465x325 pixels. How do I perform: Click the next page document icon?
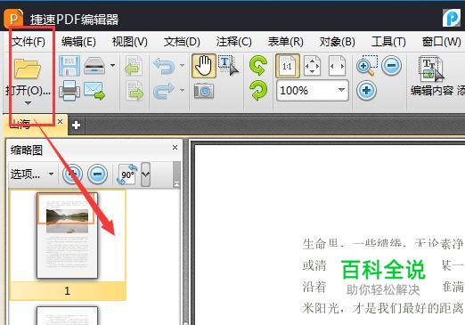(x=135, y=91)
